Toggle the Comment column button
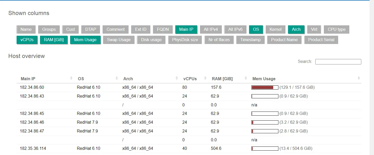374x155 pixels. (116, 29)
